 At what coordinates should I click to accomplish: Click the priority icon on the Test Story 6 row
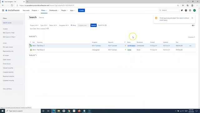125,50
